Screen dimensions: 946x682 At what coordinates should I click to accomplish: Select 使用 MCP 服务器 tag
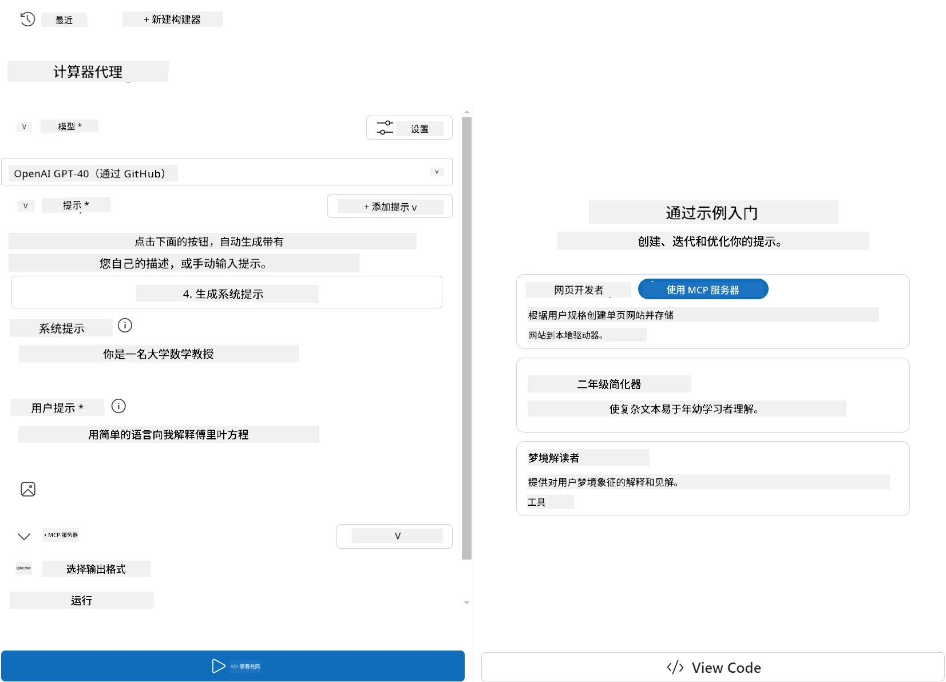(703, 290)
